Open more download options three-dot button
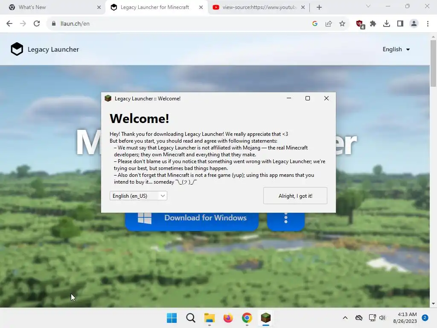The height and width of the screenshot is (328, 437). click(x=286, y=221)
